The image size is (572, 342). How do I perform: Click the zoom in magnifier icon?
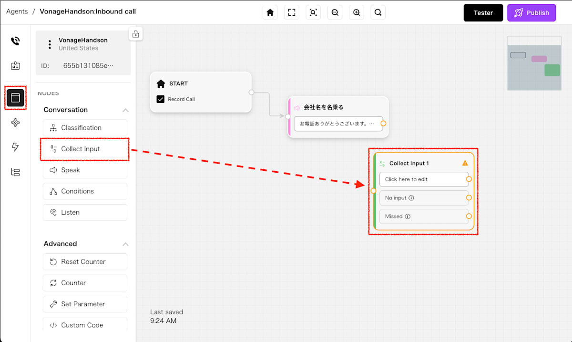pyautogui.click(x=357, y=13)
